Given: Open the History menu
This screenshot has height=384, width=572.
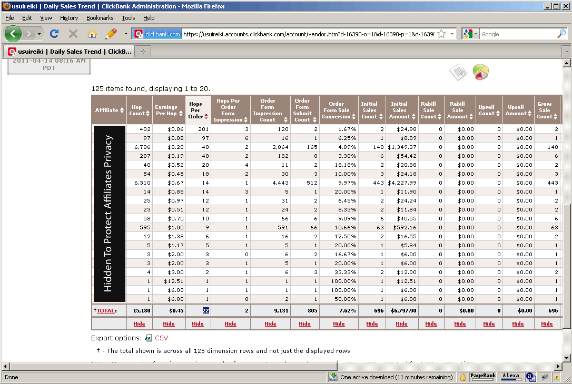Looking at the screenshot, I should (69, 18).
